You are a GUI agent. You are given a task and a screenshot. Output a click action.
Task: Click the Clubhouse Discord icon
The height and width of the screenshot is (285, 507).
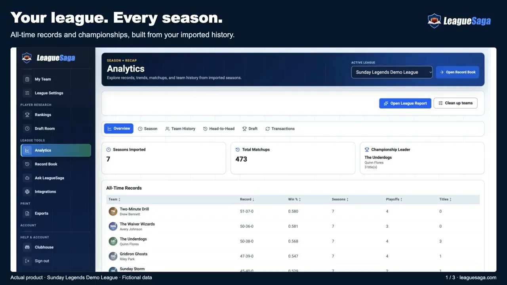pyautogui.click(x=27, y=247)
